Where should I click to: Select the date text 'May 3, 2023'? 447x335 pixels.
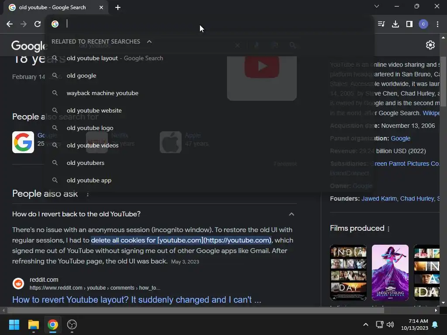[x=185, y=262]
